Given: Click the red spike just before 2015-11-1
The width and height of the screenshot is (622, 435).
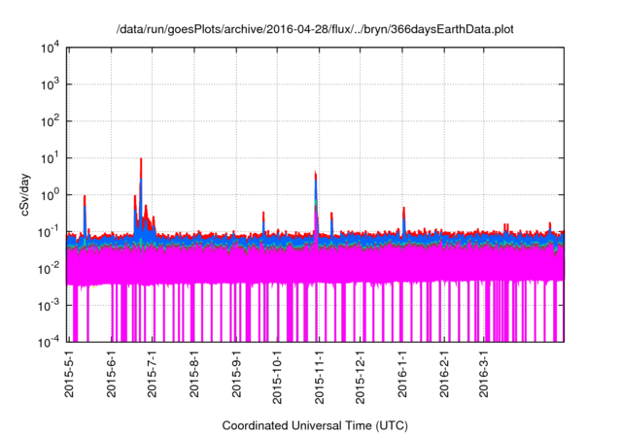Looking at the screenshot, I should tap(315, 176).
